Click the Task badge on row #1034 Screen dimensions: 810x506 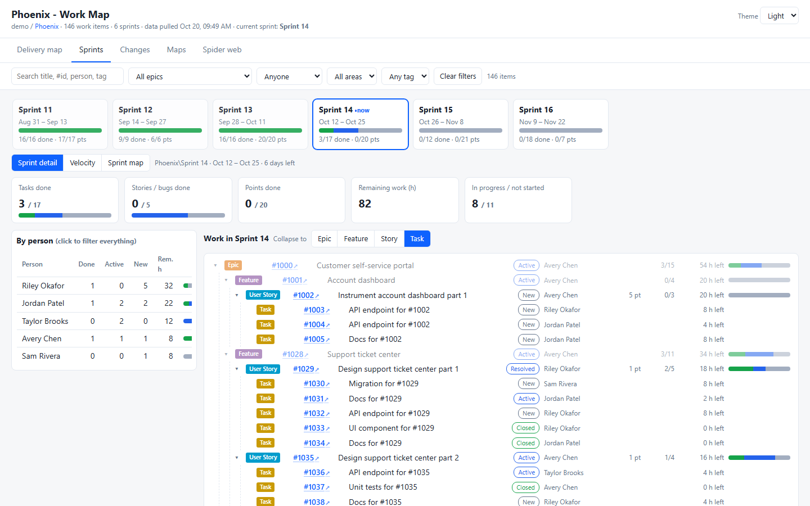click(x=265, y=443)
